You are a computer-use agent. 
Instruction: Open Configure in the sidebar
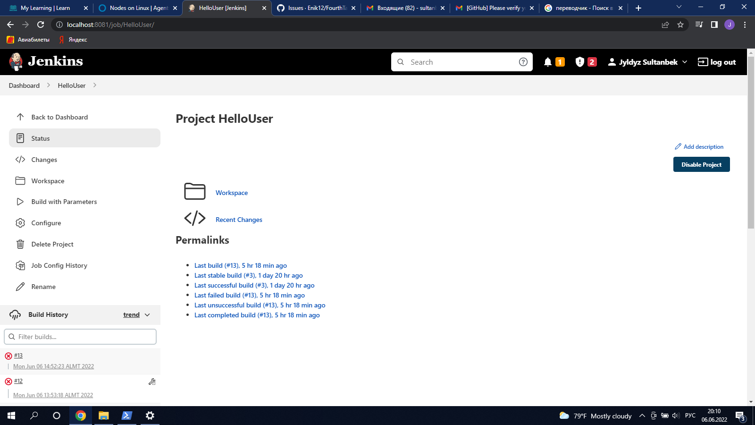84,223
